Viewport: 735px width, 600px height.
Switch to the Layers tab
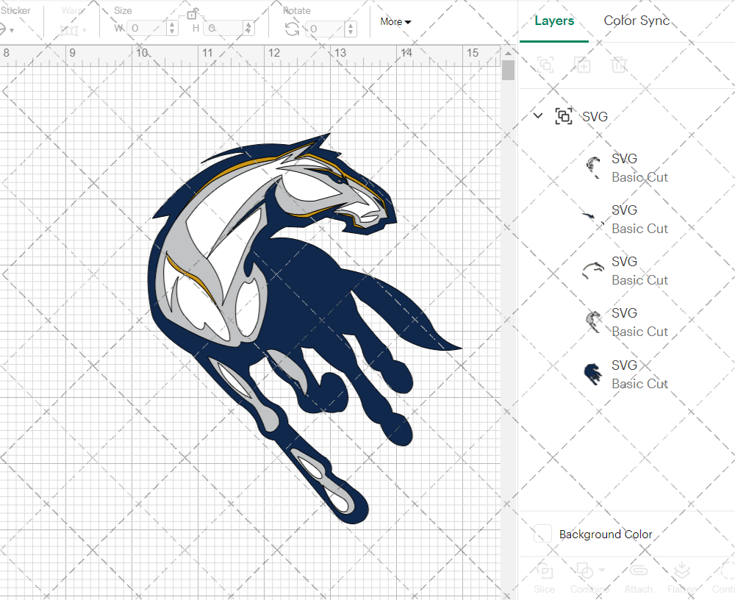coord(554,21)
